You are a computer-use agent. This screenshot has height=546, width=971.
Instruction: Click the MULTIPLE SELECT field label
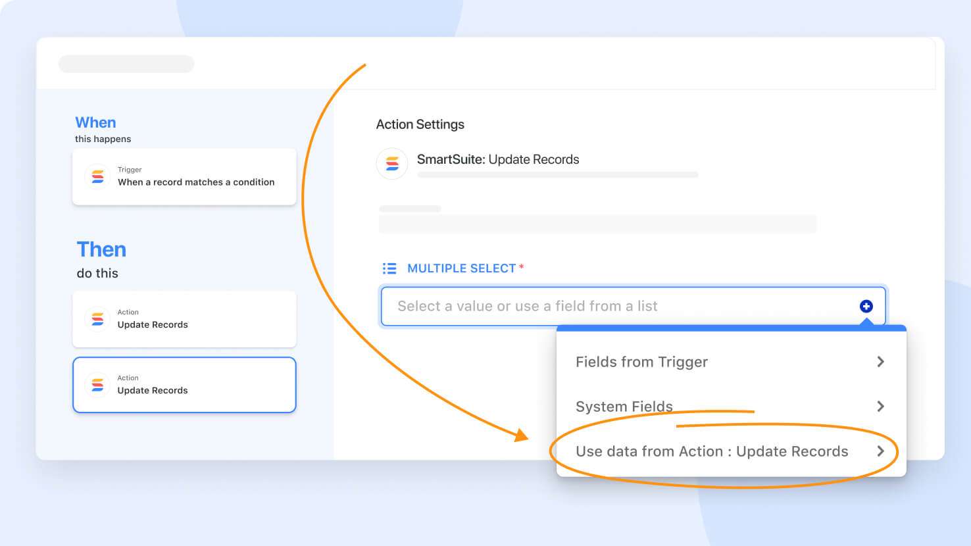[461, 268]
